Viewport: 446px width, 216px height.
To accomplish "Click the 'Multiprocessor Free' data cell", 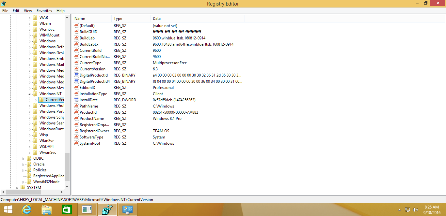I will click(170, 63).
